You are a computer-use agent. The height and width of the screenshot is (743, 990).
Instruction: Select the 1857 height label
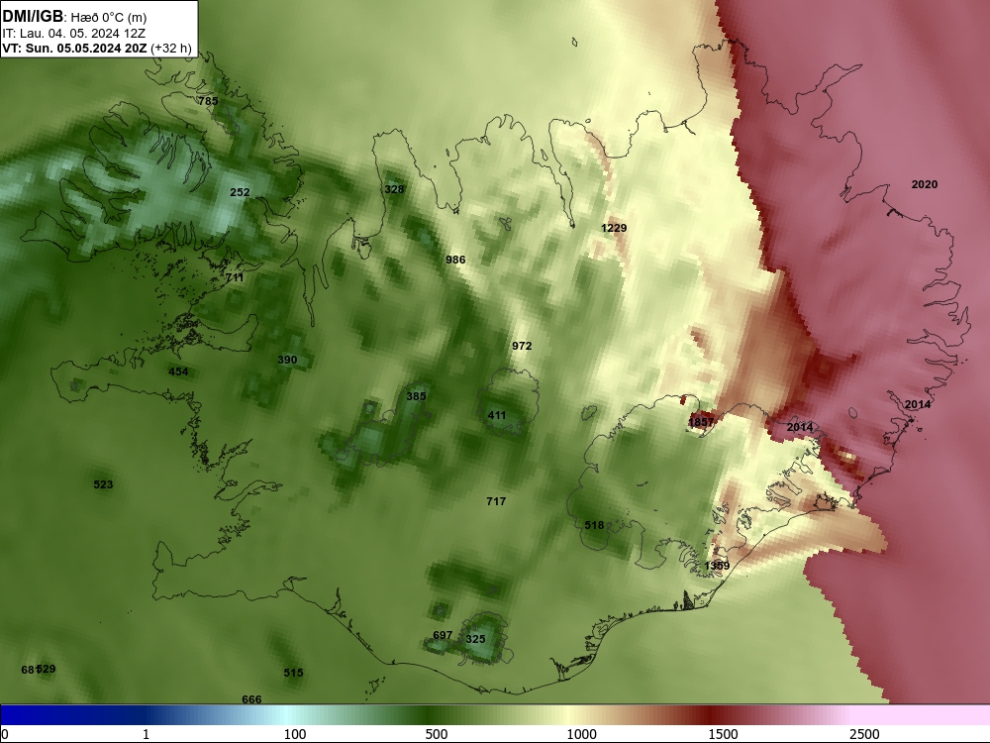pos(701,422)
